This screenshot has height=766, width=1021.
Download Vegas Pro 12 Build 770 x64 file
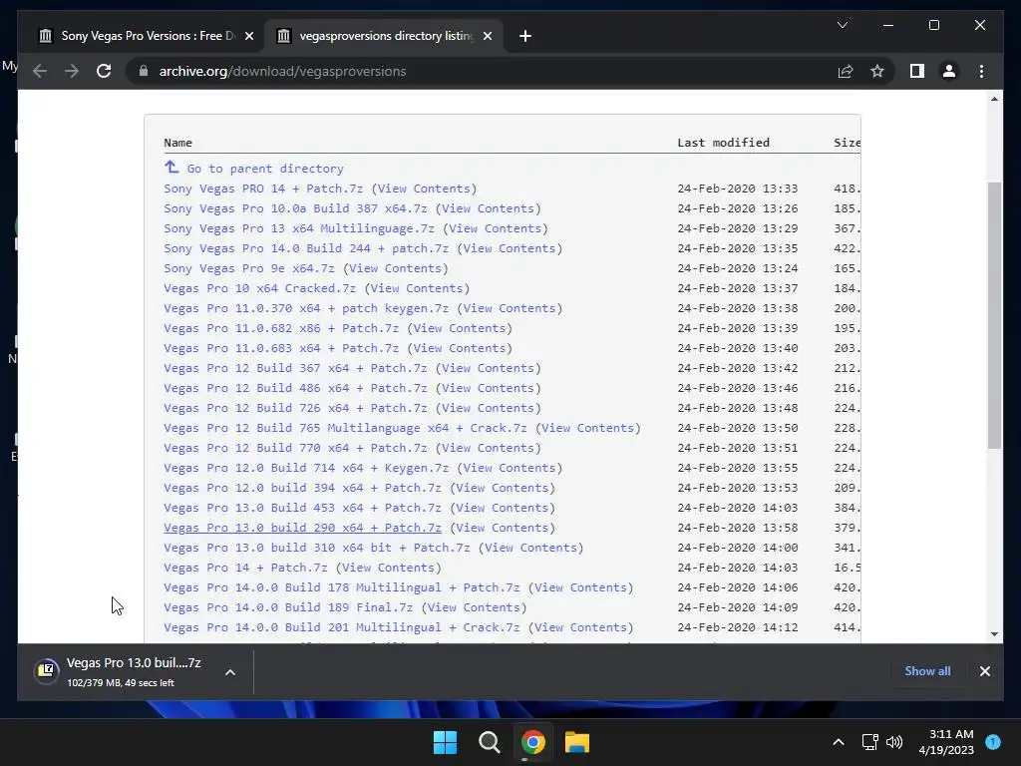tap(295, 448)
